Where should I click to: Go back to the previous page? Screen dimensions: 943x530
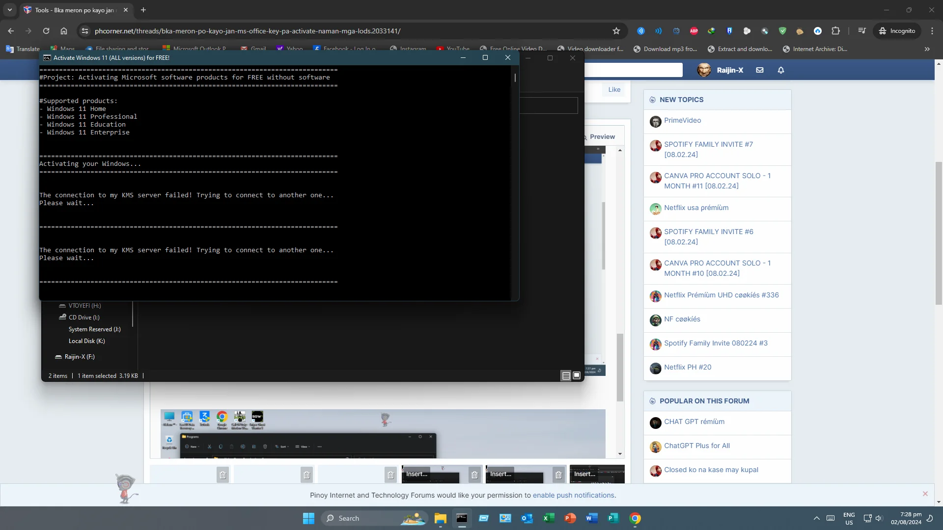point(11,31)
